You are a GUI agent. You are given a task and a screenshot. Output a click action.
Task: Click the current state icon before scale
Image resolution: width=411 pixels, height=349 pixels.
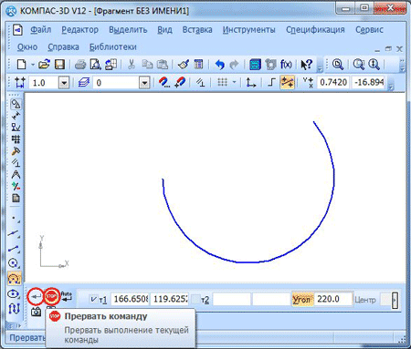point(20,82)
